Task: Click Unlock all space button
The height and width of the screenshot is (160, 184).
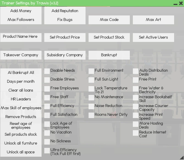Action: (x=21, y=152)
